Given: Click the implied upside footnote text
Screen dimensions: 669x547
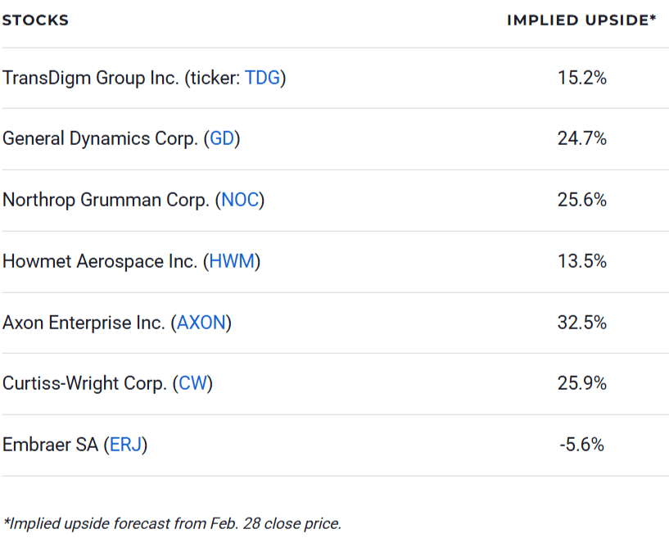Looking at the screenshot, I should click(x=172, y=523).
